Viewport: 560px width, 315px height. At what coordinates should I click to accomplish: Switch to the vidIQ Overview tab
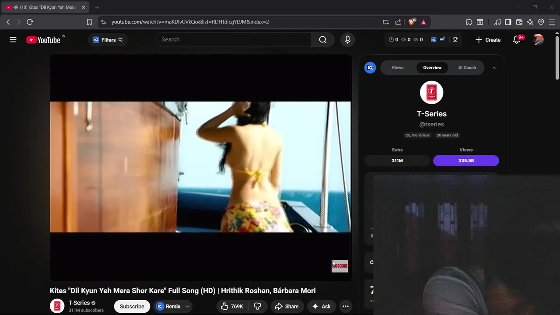pos(432,67)
